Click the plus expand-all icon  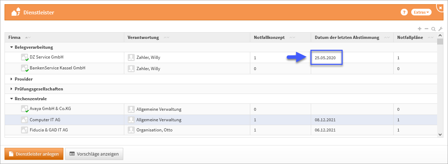(420, 29)
